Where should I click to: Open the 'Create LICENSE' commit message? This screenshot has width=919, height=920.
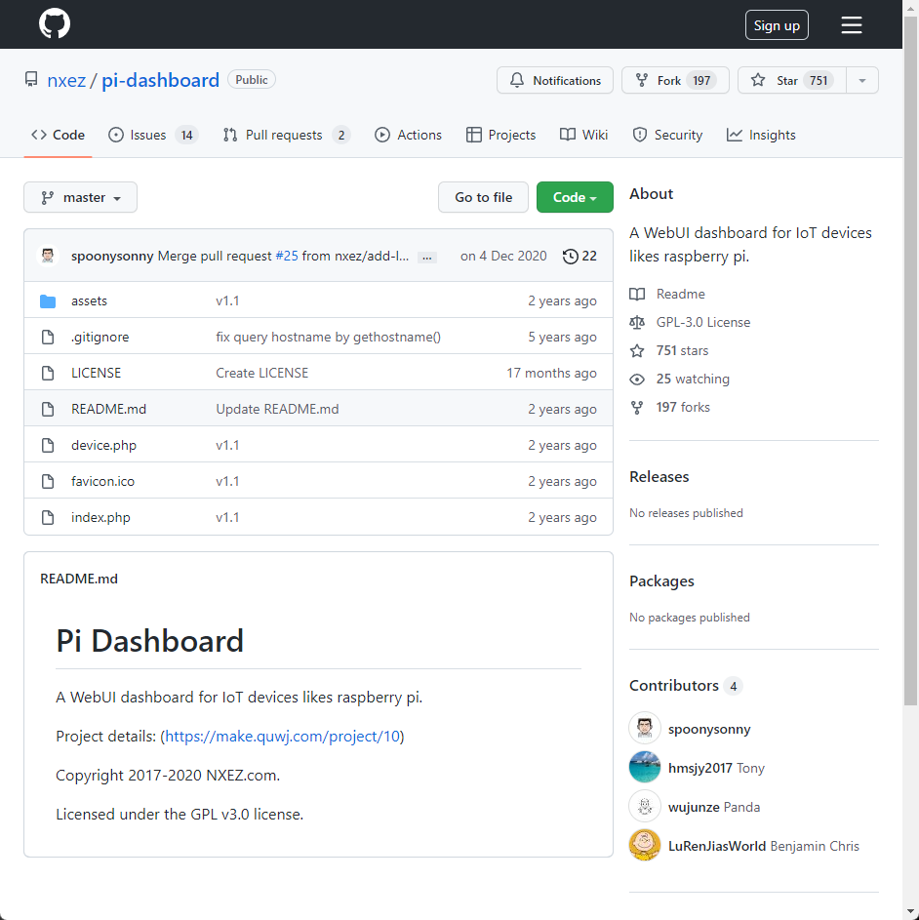[x=261, y=373]
